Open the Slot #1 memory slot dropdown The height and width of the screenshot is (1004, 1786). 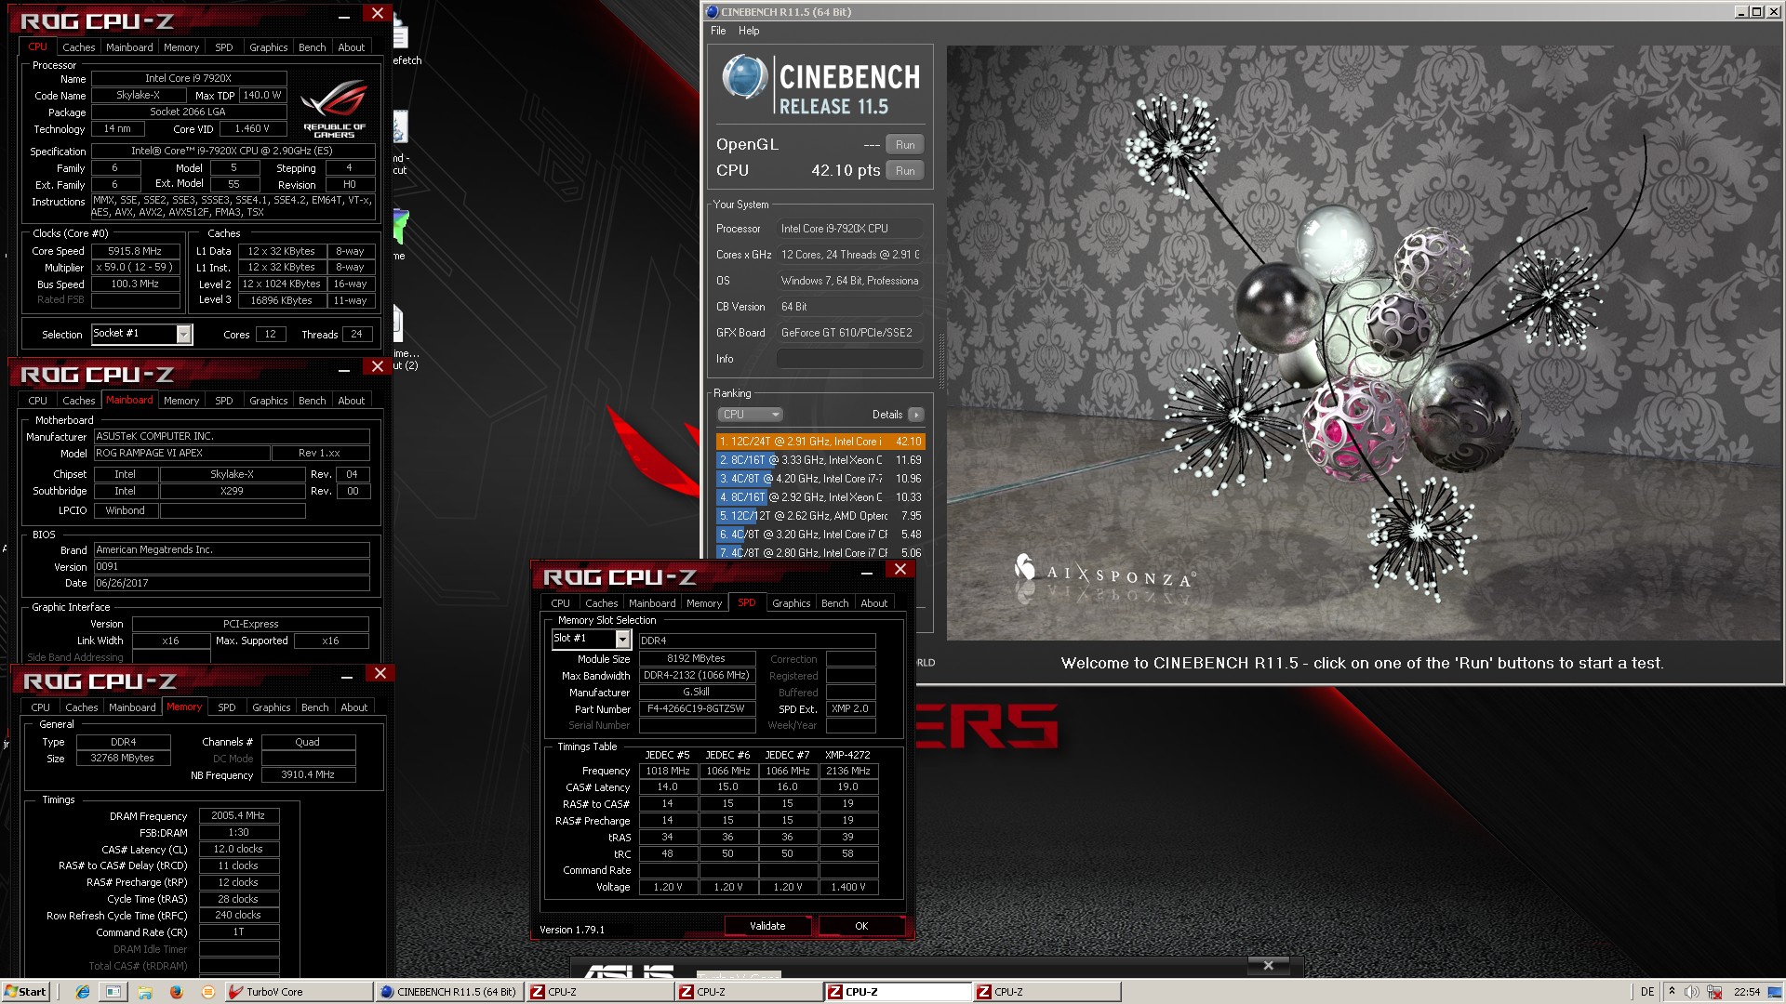(622, 639)
